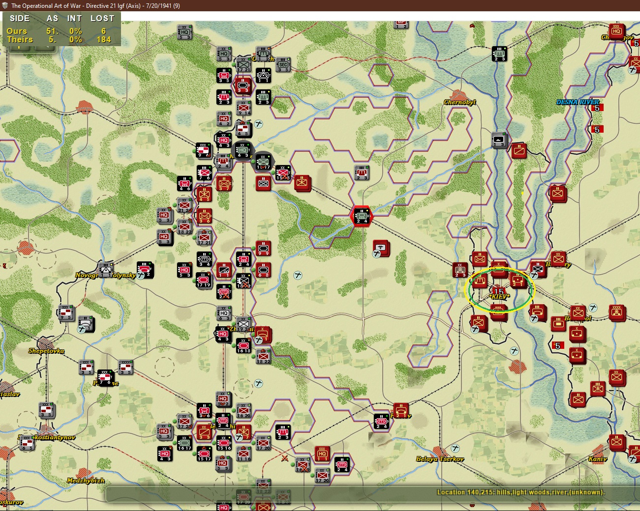
Task: Select the gray river unit 1-3
Action: [x=499, y=140]
